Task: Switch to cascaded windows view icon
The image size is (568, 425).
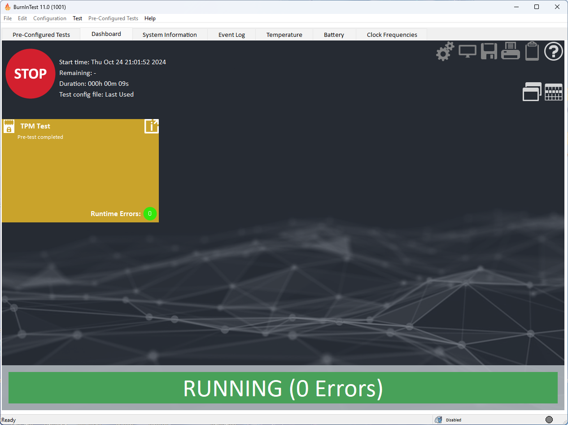Action: point(532,92)
